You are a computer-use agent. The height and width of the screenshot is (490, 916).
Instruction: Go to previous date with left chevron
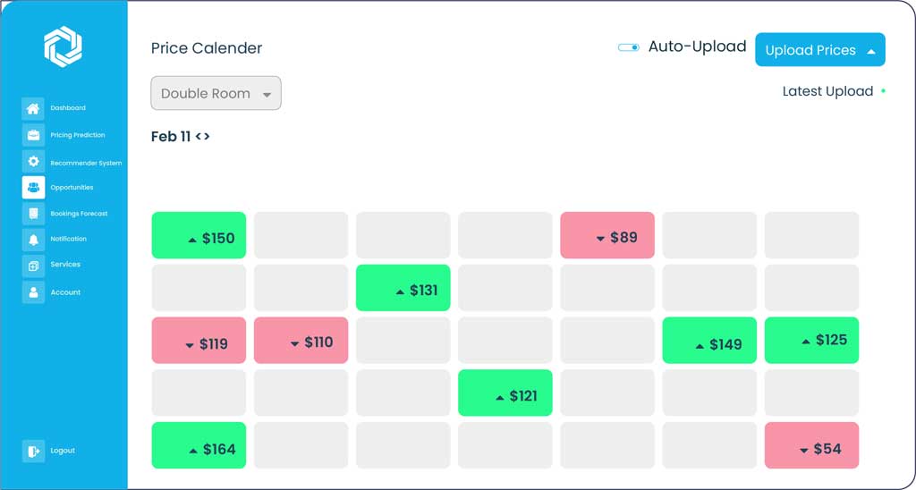point(199,137)
